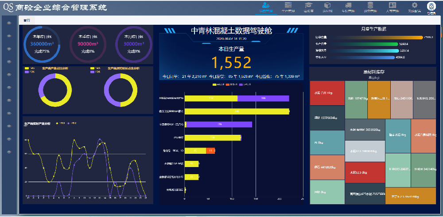
Task: Toggle yellow legend item of bar chart
Action: [218, 84]
